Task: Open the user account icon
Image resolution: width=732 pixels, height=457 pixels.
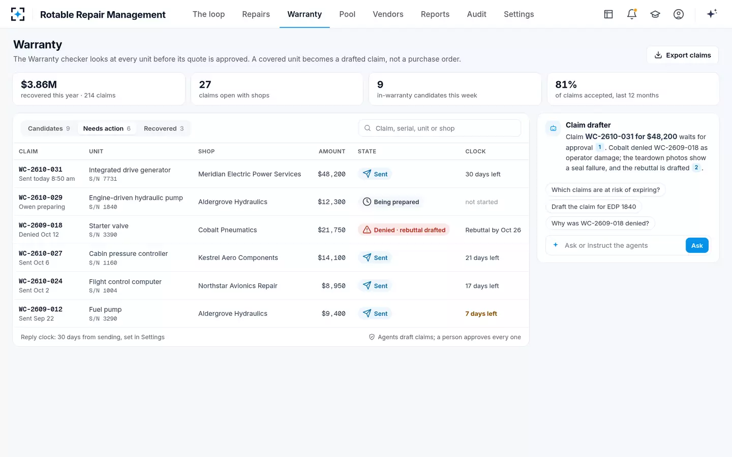Action: tap(679, 14)
